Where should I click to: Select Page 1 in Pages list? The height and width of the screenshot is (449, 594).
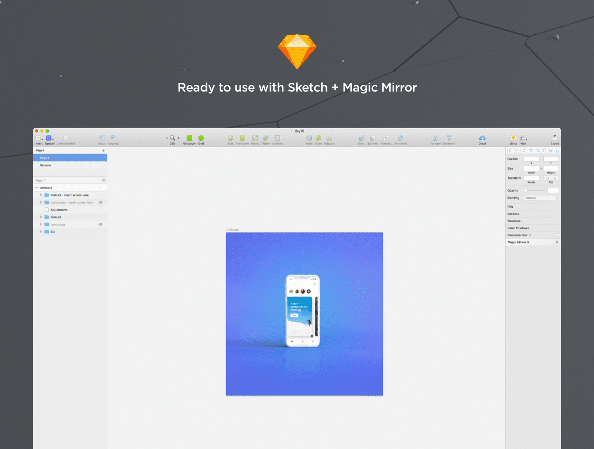(45, 158)
